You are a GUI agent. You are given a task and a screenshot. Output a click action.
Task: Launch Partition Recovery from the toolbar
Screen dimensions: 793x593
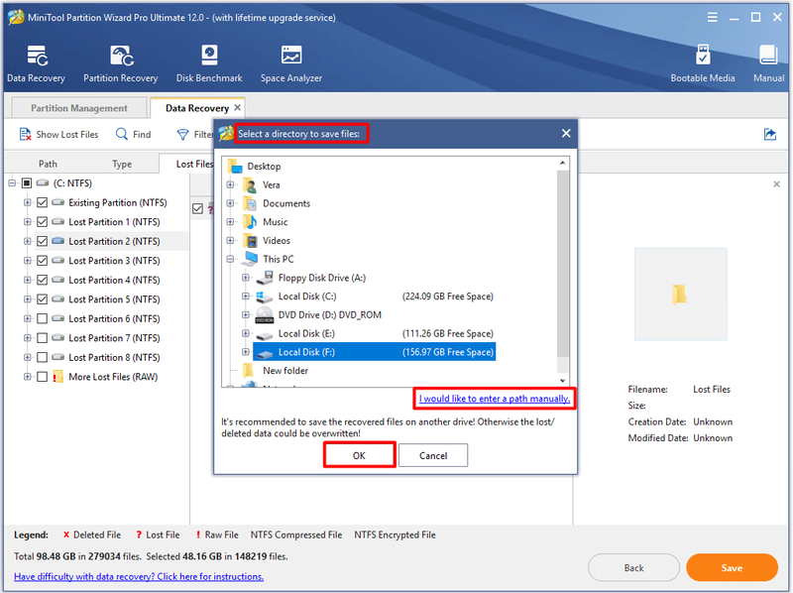[x=121, y=56]
